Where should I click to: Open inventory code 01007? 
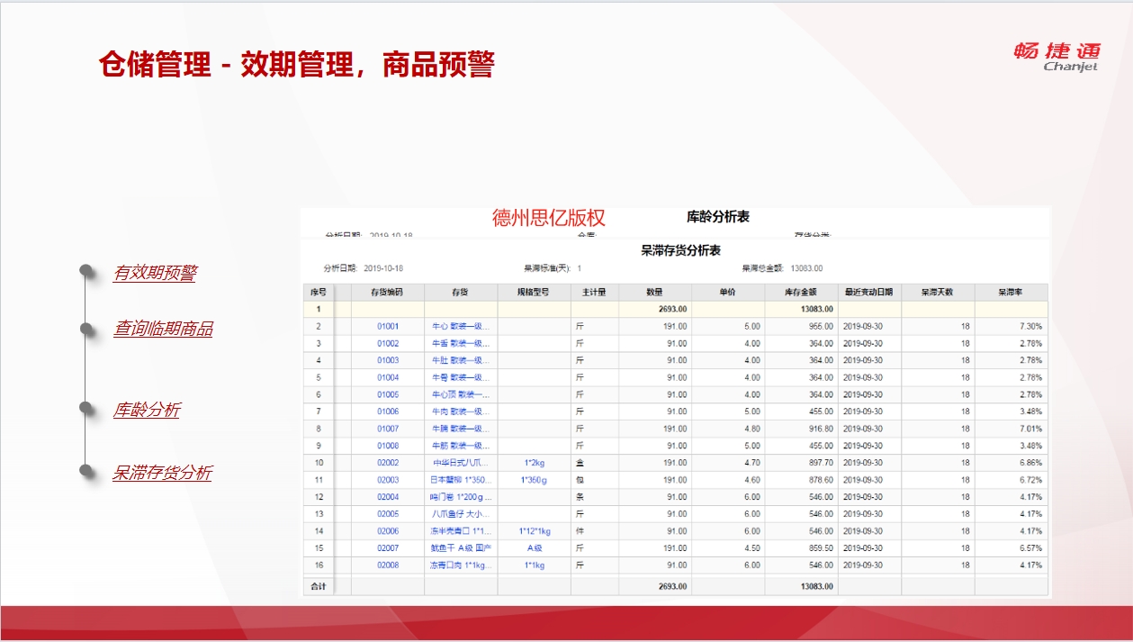point(388,429)
